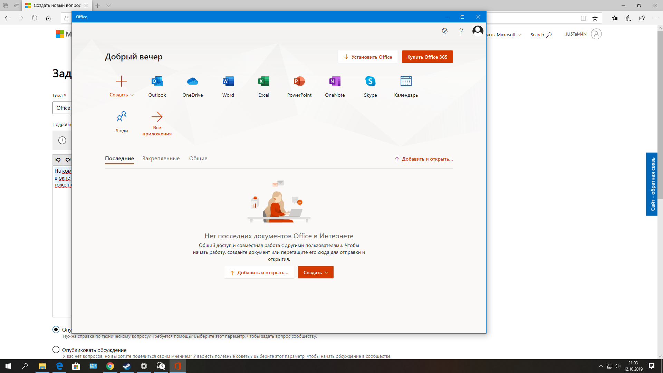Open Microsoft Store from taskbar
Image resolution: width=663 pixels, height=373 pixels.
coord(76,366)
